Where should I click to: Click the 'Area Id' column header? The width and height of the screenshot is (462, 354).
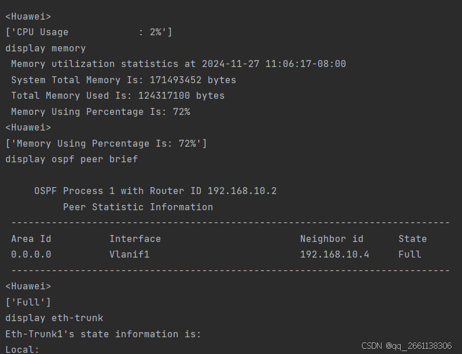(x=31, y=239)
